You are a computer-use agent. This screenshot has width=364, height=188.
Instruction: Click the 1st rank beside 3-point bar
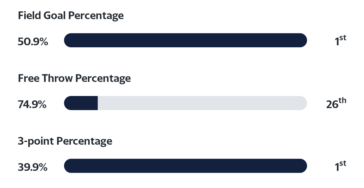tap(340, 167)
